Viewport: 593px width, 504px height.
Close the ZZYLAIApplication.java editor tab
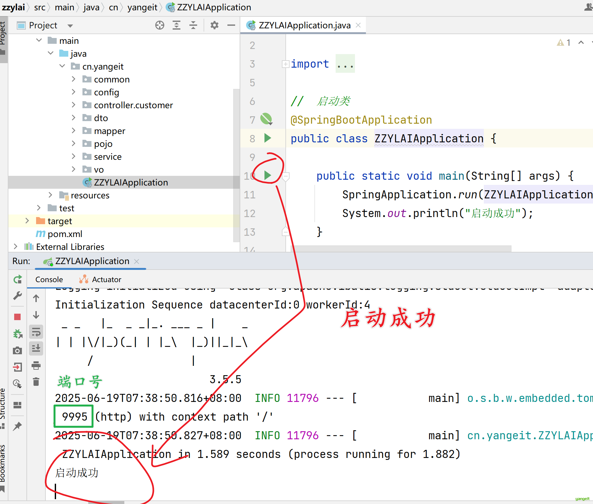pos(358,25)
